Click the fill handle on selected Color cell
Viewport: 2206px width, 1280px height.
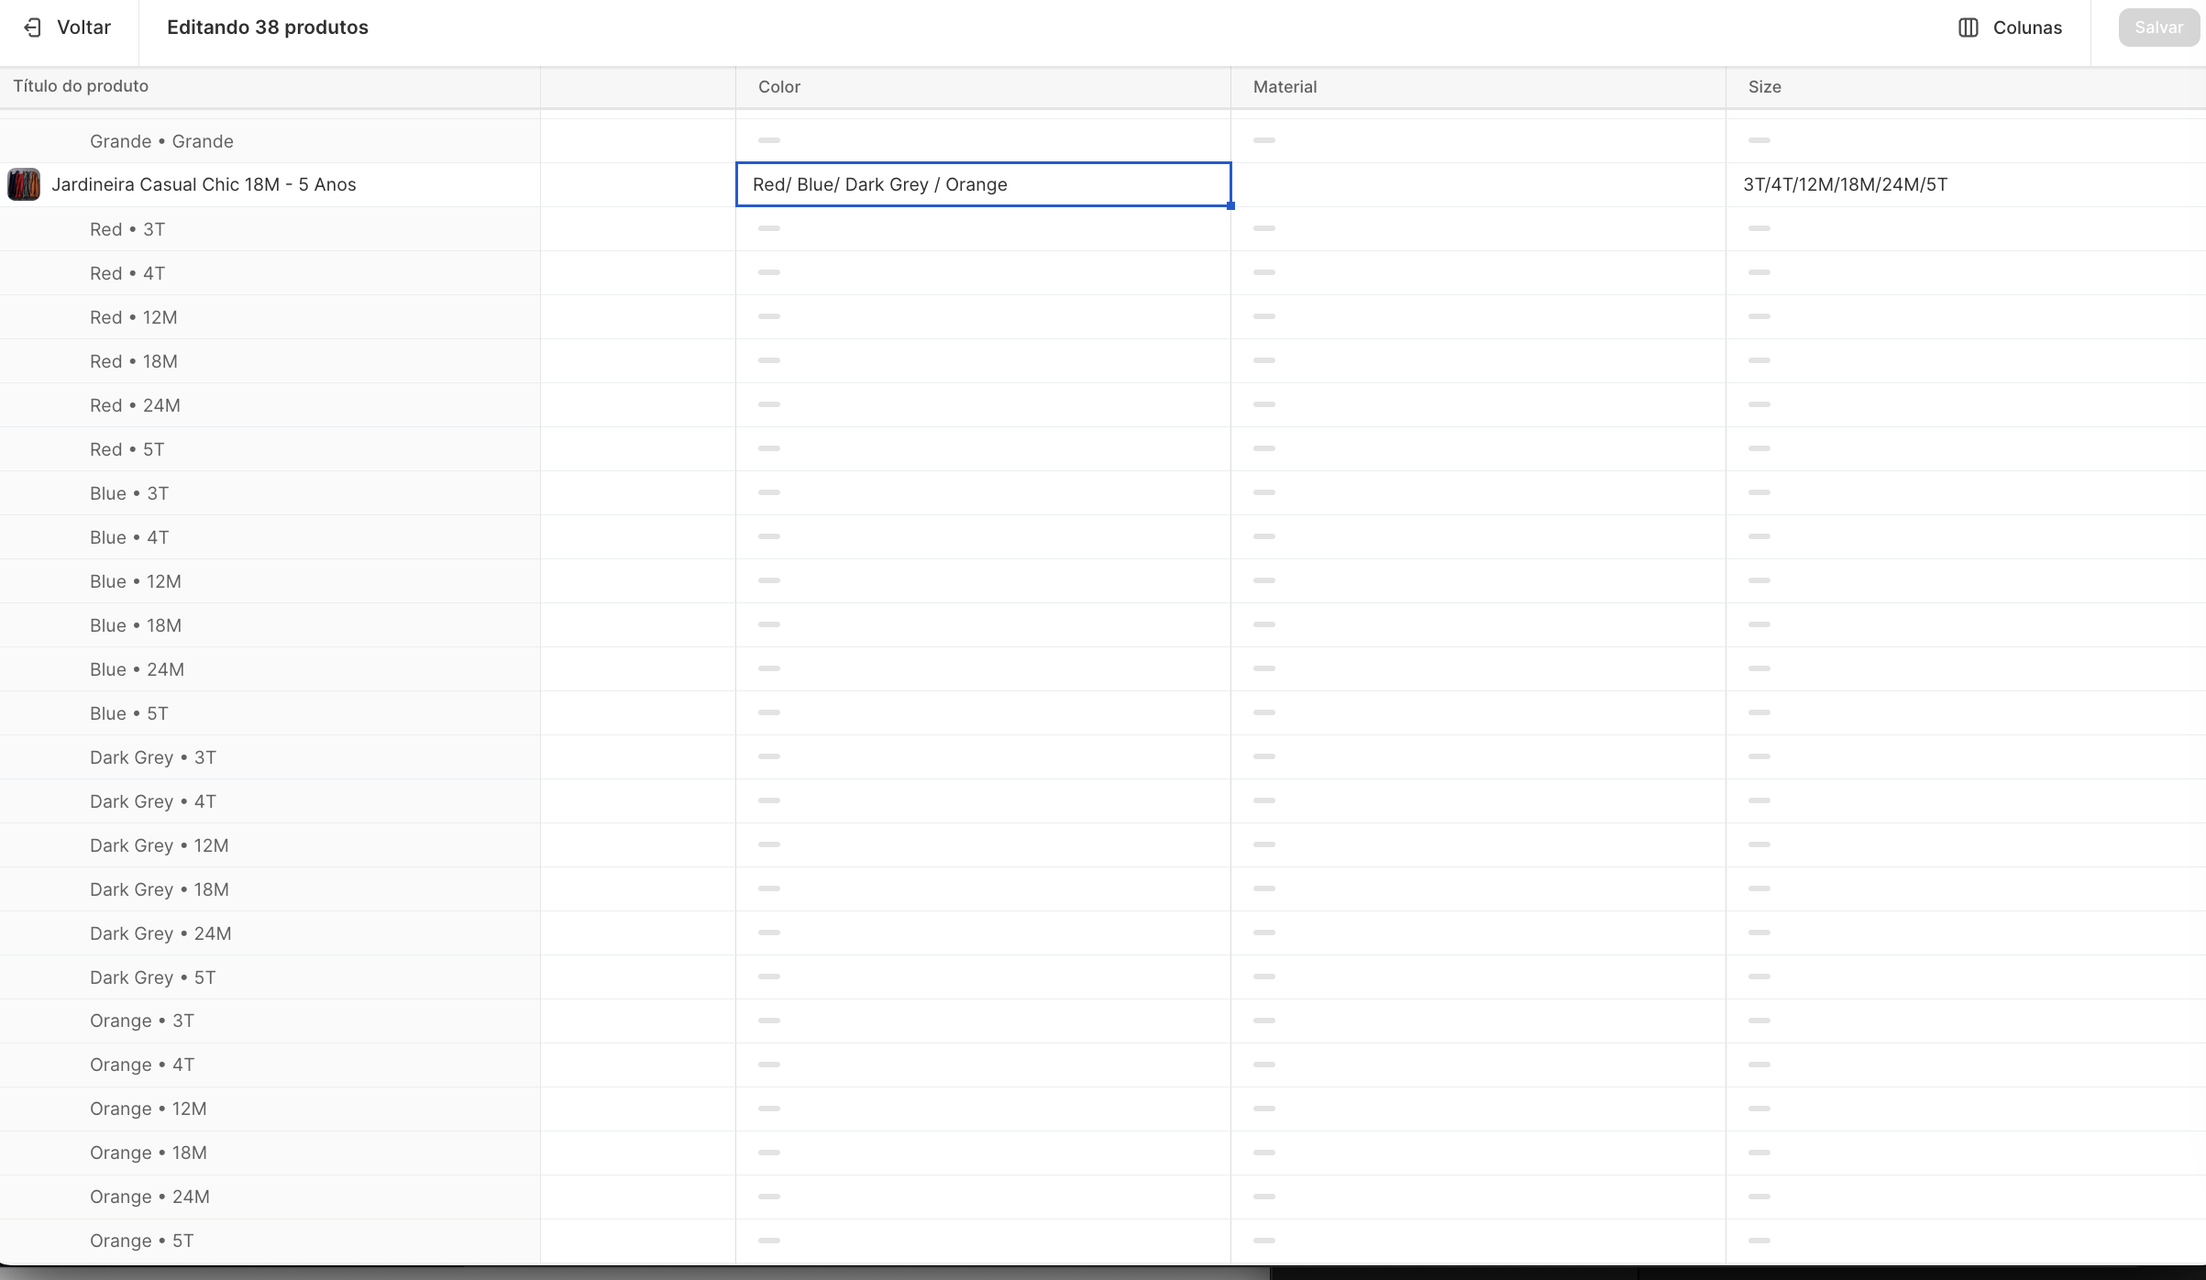[x=1230, y=206]
